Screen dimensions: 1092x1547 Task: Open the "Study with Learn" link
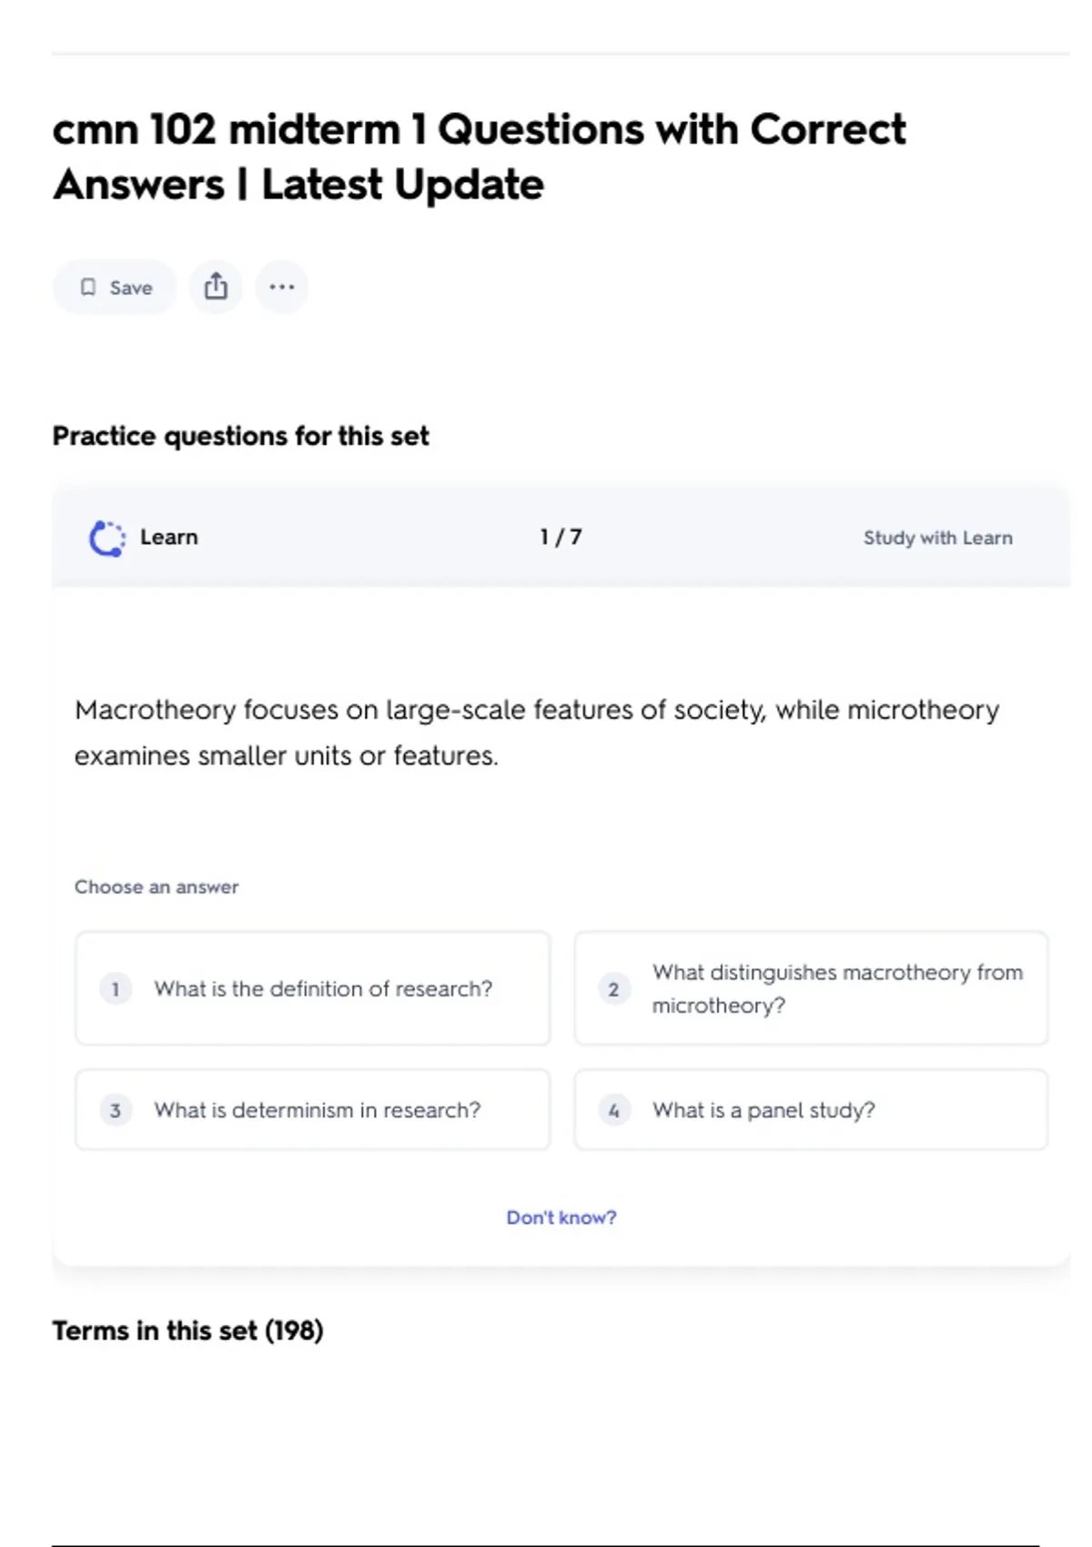[x=937, y=538]
